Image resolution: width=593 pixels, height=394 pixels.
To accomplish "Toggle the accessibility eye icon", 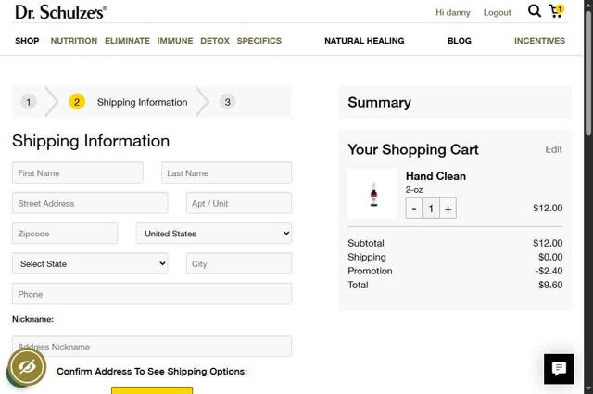I will pyautogui.click(x=27, y=367).
